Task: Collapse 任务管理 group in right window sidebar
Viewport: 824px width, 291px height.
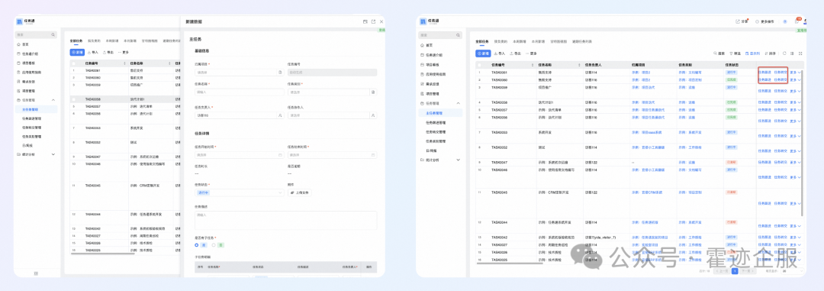Action: (x=458, y=103)
